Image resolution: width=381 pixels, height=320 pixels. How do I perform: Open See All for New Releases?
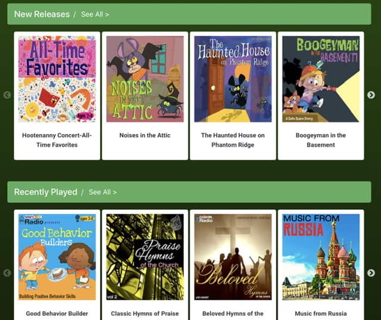(x=95, y=14)
